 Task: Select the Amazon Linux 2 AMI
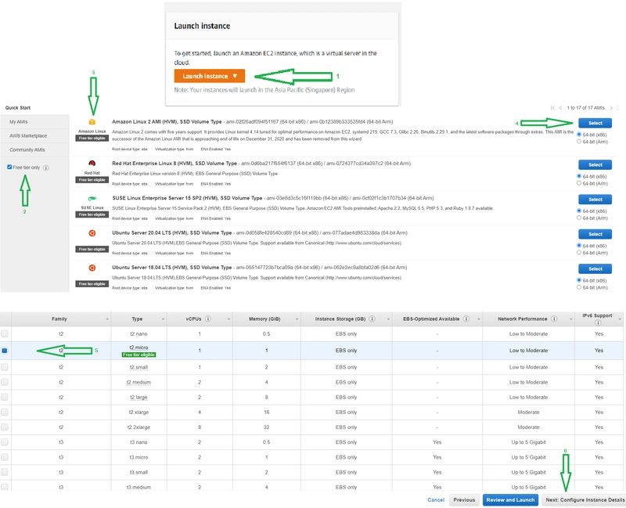pos(595,123)
